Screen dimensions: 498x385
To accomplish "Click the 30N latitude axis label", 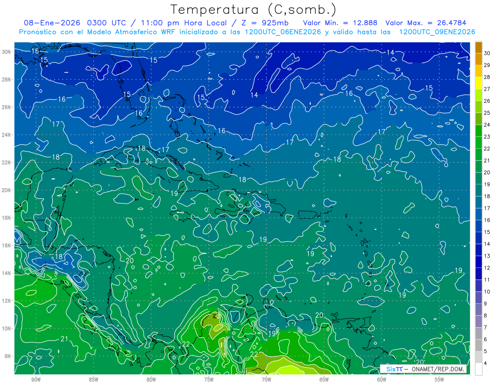I will tap(6, 51).
